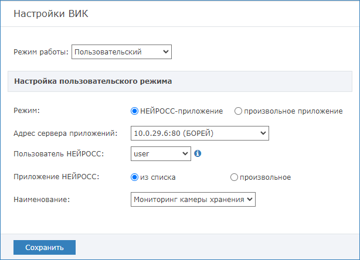Click the Режим label above server address
Screen dimensions: 360x260
[x=26, y=111]
